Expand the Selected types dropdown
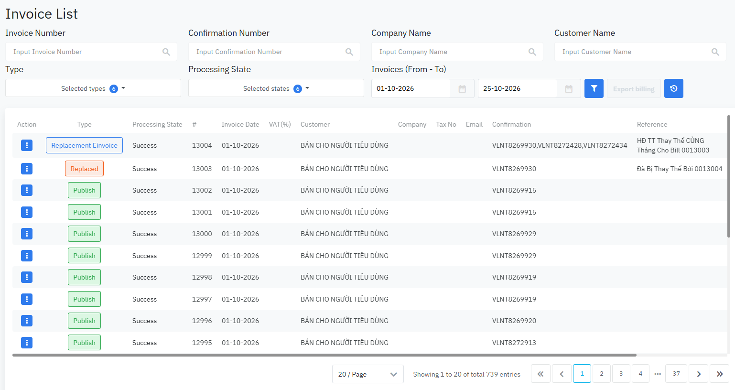Screen dimensions: 735x390 (x=93, y=88)
